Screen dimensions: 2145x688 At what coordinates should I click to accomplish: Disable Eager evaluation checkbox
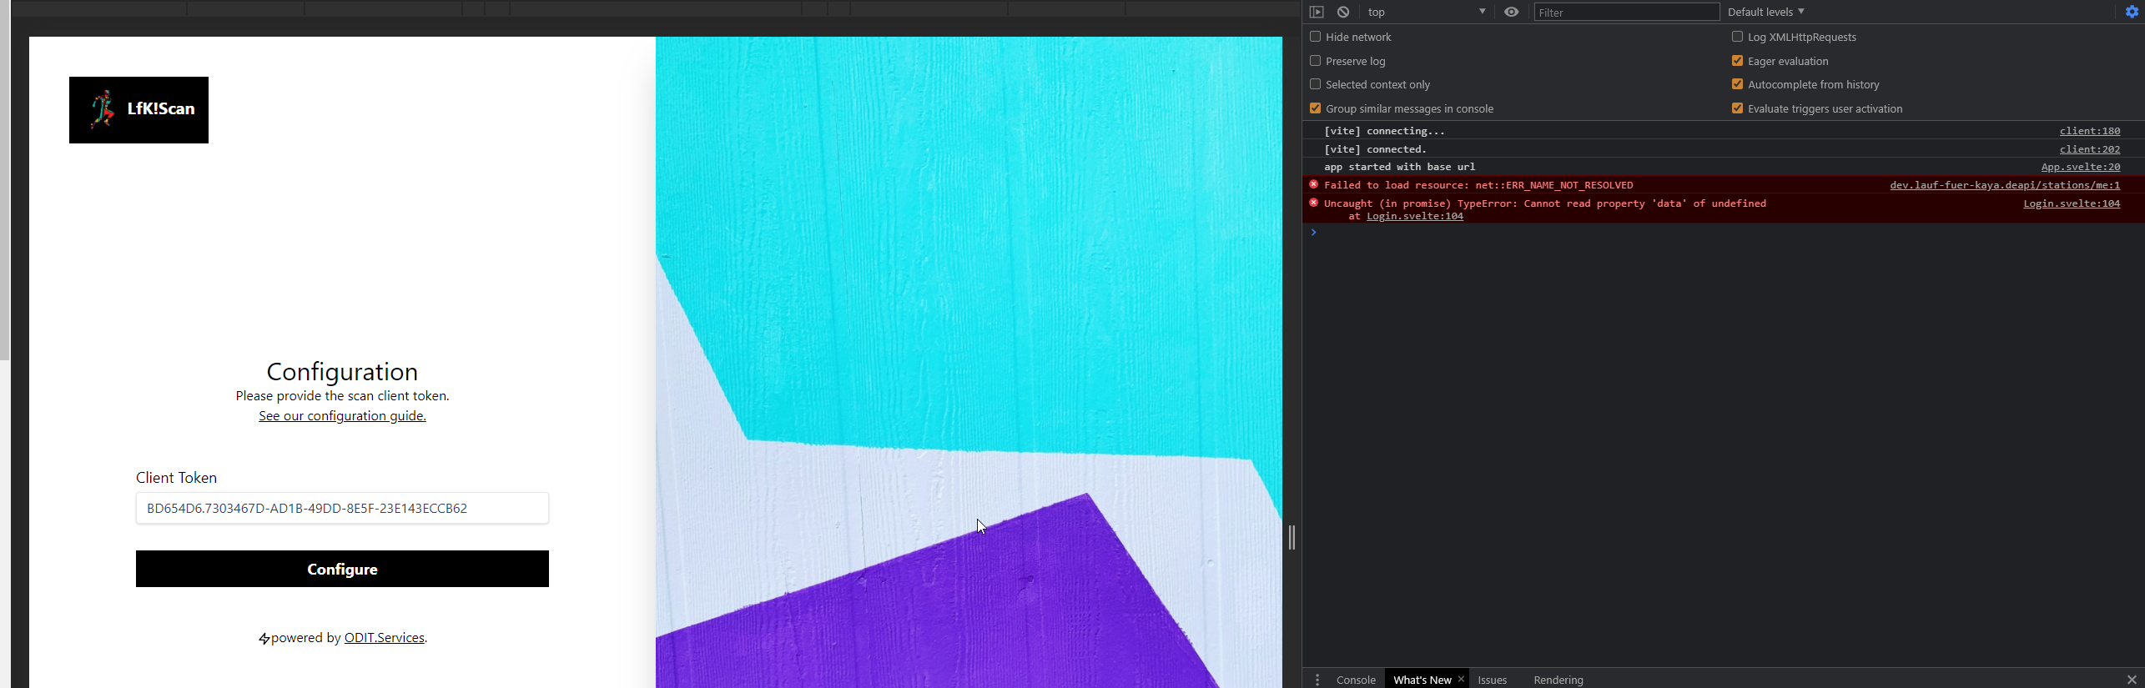1737,61
